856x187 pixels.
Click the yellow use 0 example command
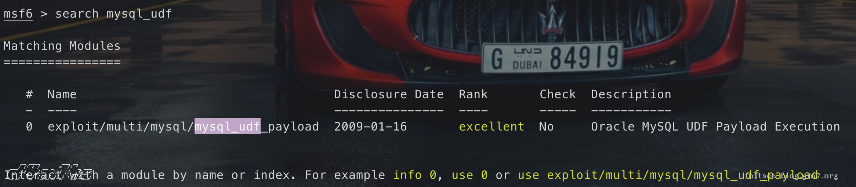click(x=469, y=175)
